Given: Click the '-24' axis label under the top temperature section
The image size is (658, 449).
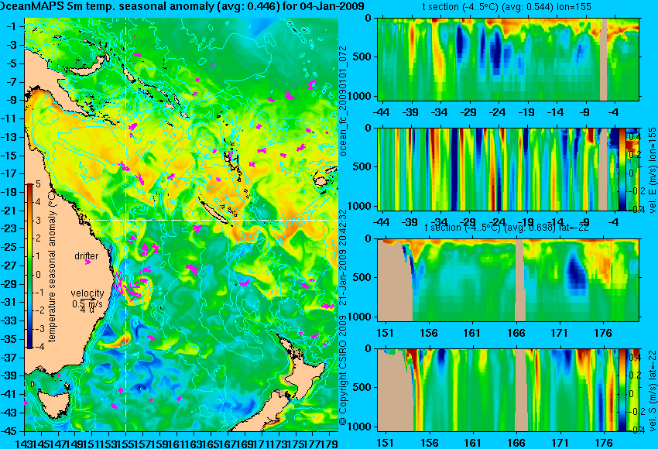Looking at the screenshot, I should [498, 112].
